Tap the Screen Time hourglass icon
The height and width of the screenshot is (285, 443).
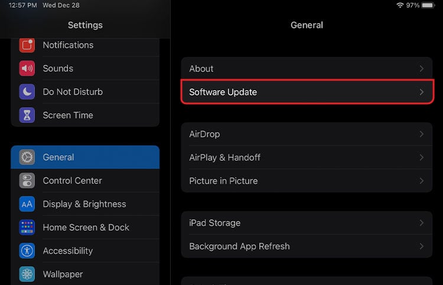(27, 115)
